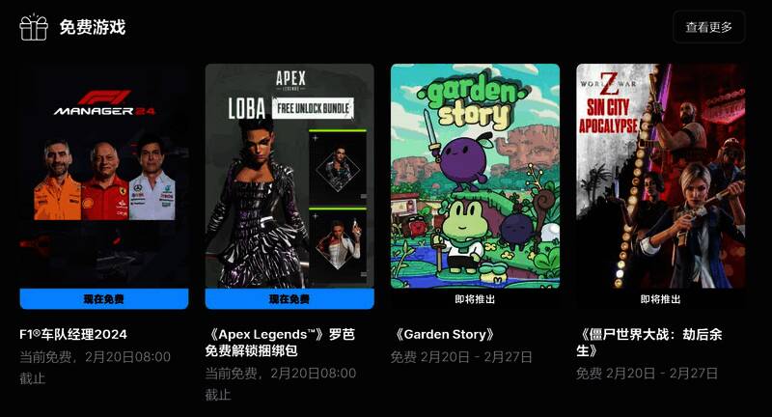Click the Apex Legends logo on cover
The height and width of the screenshot is (417, 772).
click(x=290, y=80)
